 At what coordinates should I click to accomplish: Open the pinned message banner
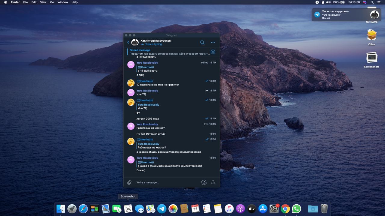(168, 52)
